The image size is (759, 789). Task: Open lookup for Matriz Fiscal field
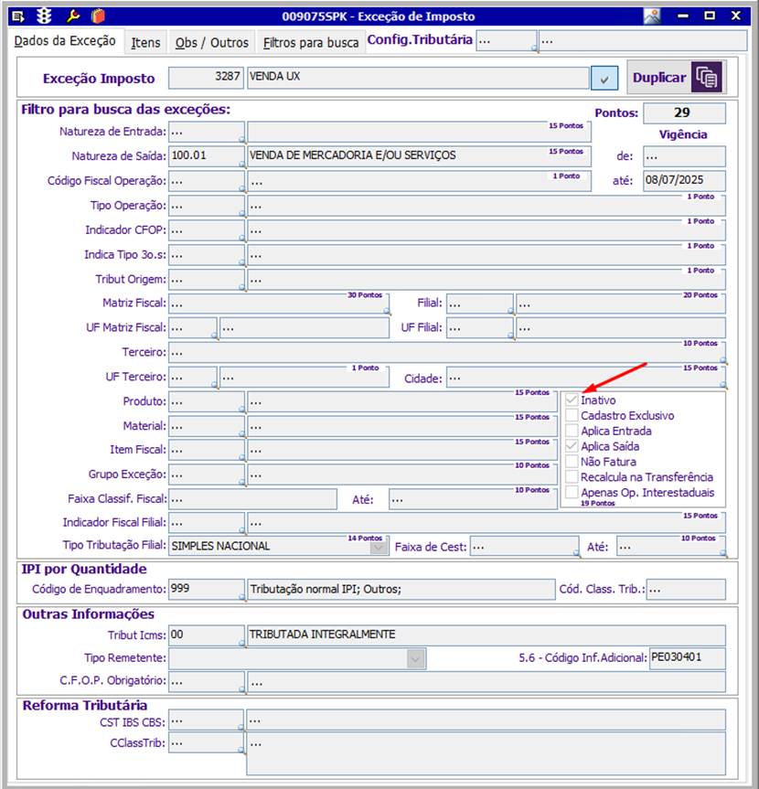coord(387,312)
